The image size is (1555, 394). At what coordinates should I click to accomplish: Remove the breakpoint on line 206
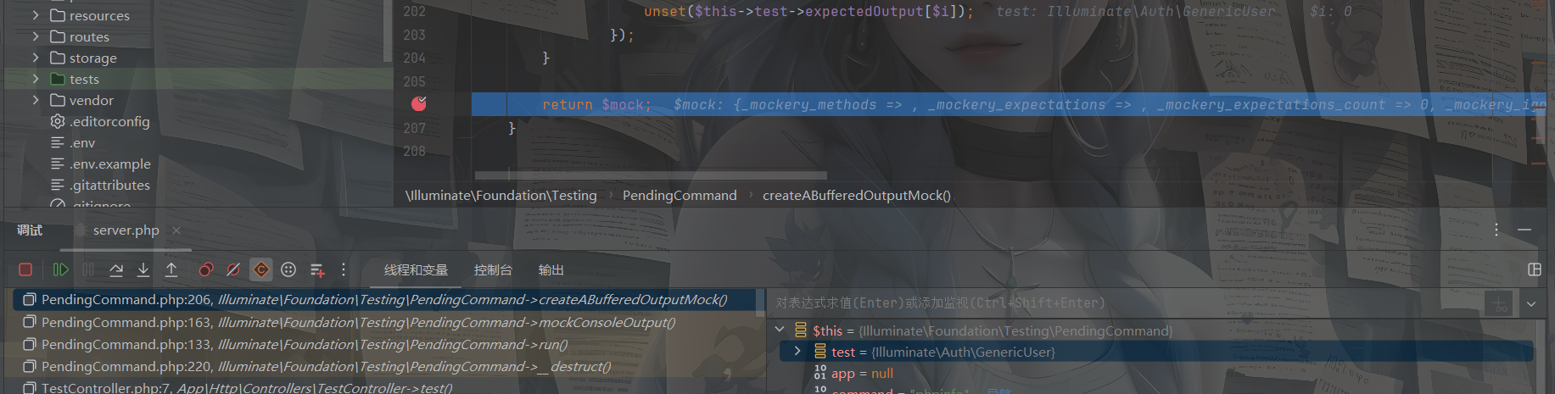point(419,104)
